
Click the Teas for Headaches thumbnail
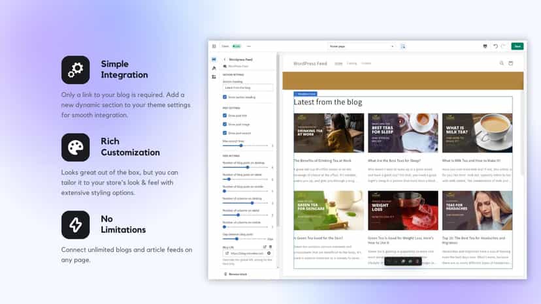point(477,211)
